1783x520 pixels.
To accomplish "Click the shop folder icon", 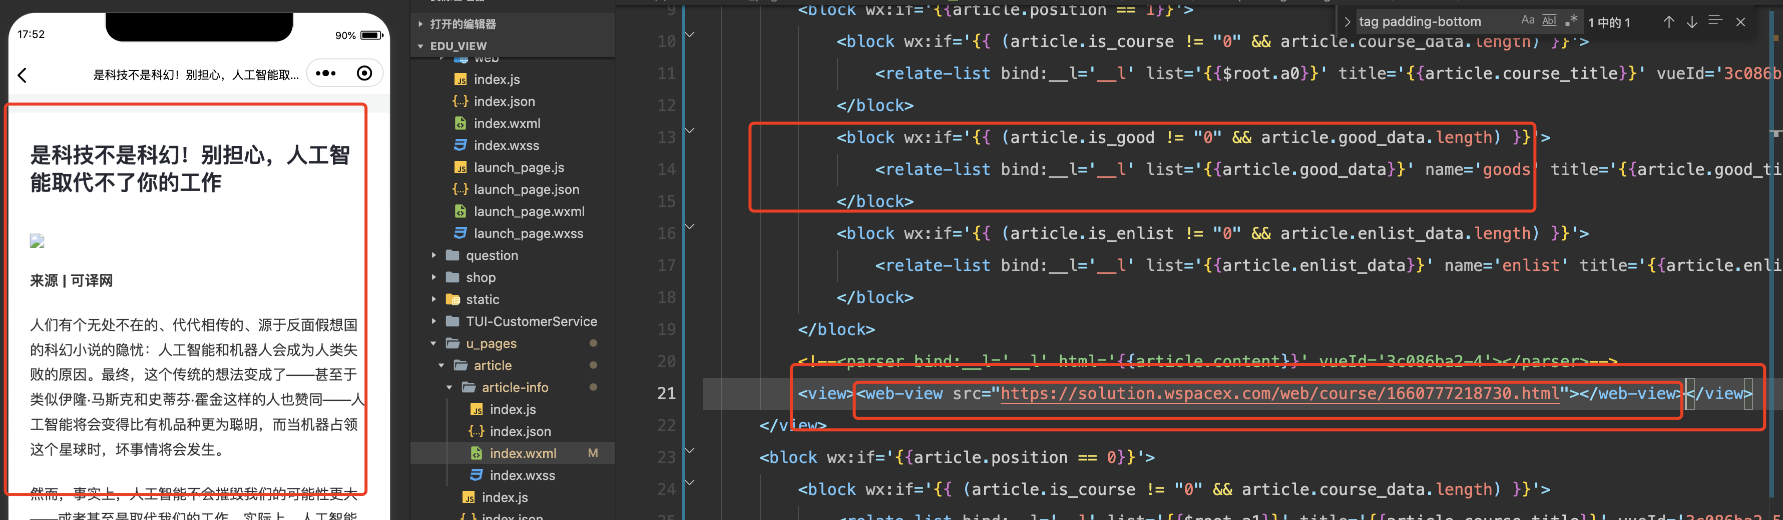I will (x=454, y=277).
